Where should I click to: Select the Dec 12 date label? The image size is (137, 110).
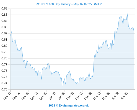click(34, 96)
